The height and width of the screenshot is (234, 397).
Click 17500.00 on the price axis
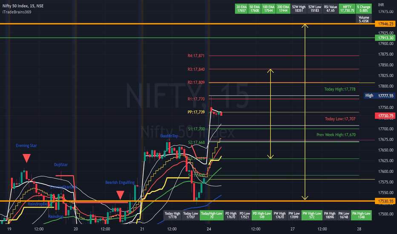(385, 214)
